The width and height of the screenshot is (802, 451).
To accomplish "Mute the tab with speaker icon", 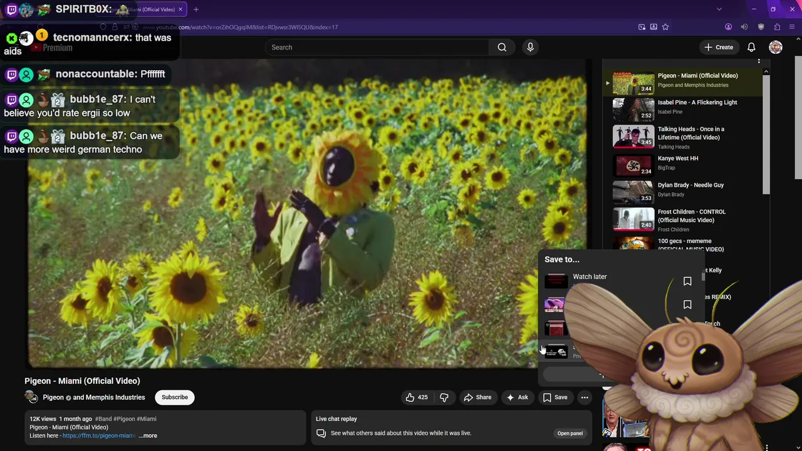I will [744, 27].
